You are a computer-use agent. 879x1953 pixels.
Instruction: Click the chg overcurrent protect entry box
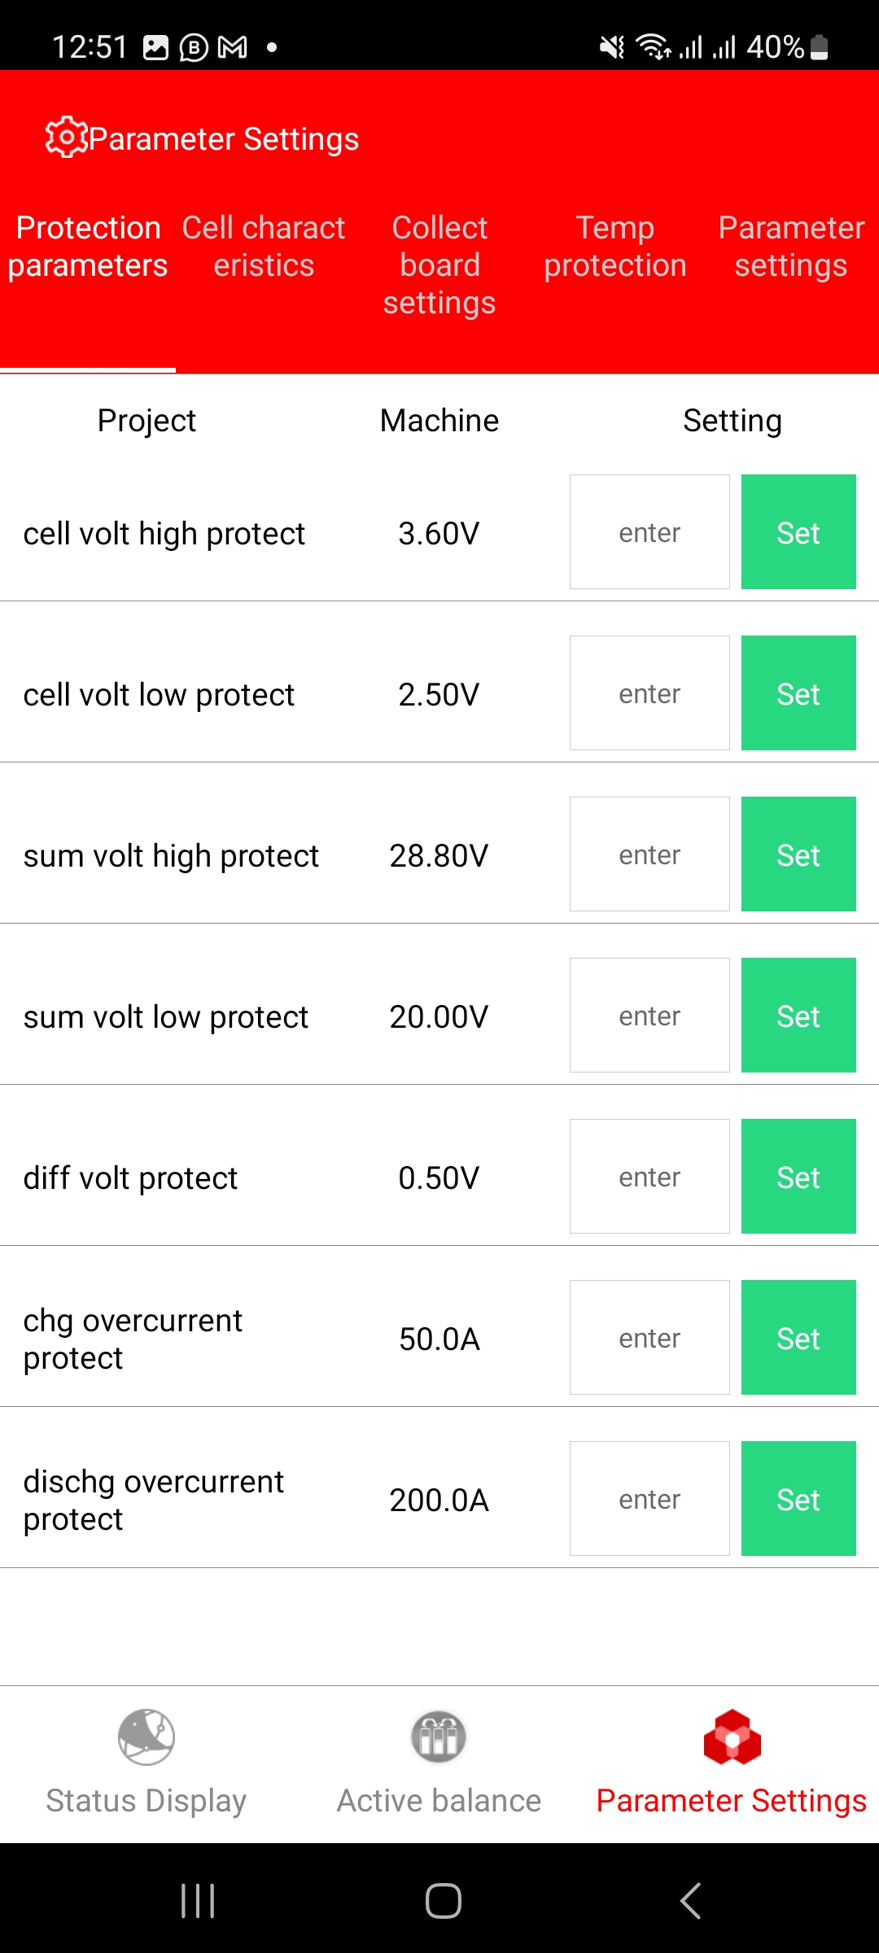click(649, 1338)
